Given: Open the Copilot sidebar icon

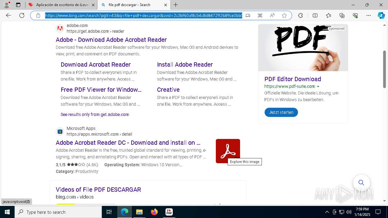Looking at the screenshot, I should pos(381,15).
